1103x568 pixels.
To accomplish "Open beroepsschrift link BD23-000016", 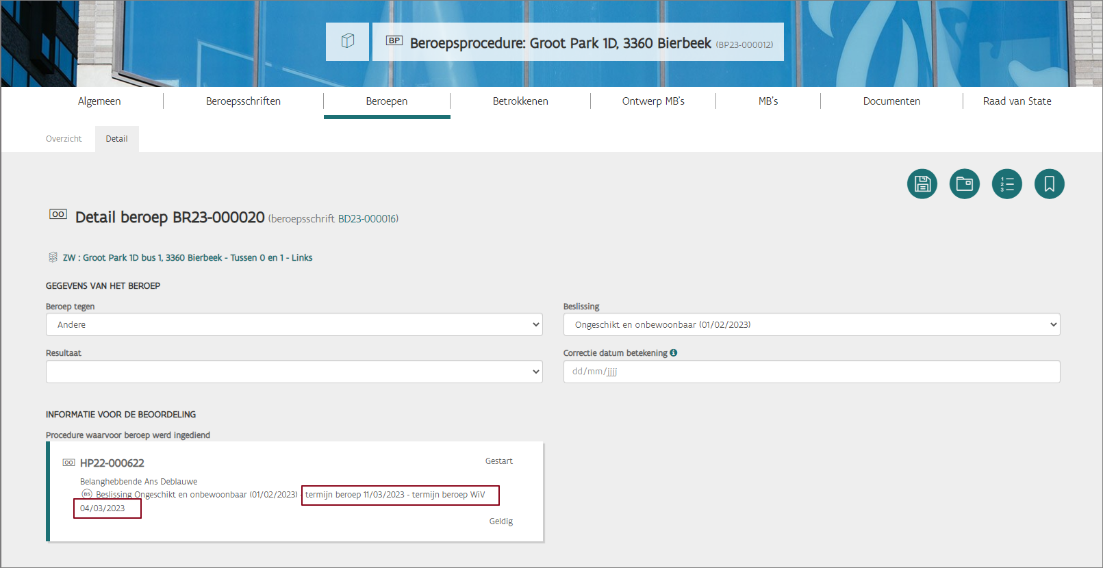I will coord(368,219).
